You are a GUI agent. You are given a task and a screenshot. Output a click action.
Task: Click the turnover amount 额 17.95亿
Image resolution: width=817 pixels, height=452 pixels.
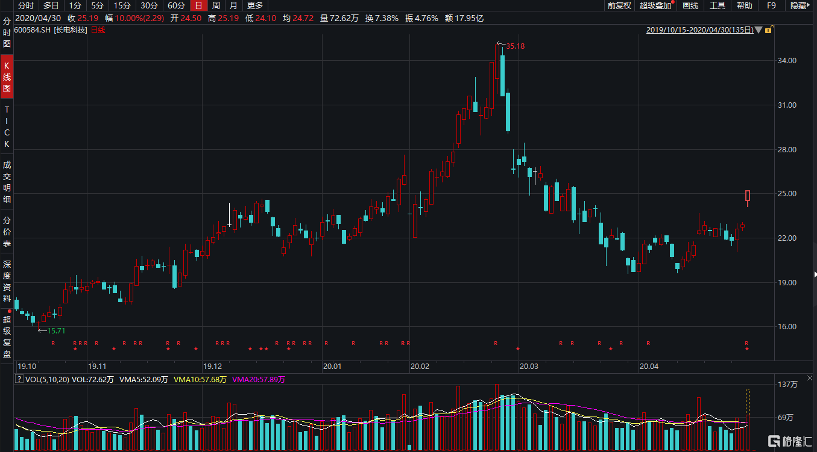(464, 18)
